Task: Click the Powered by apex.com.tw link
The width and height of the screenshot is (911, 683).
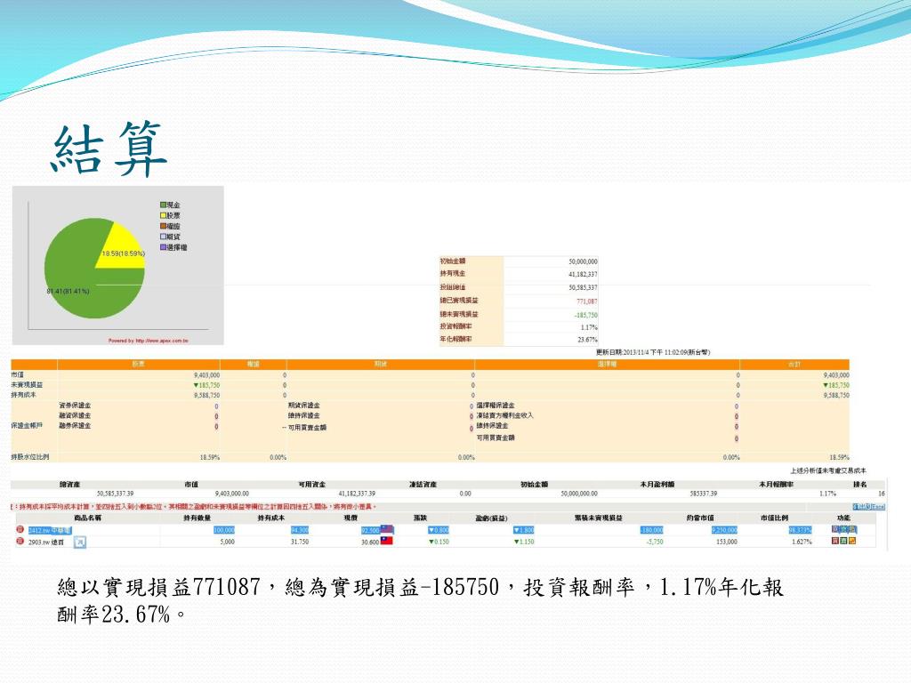Action: (x=149, y=341)
